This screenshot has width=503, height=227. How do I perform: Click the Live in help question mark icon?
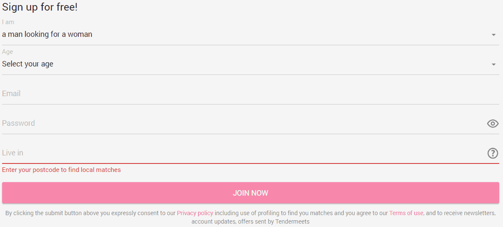[493, 153]
